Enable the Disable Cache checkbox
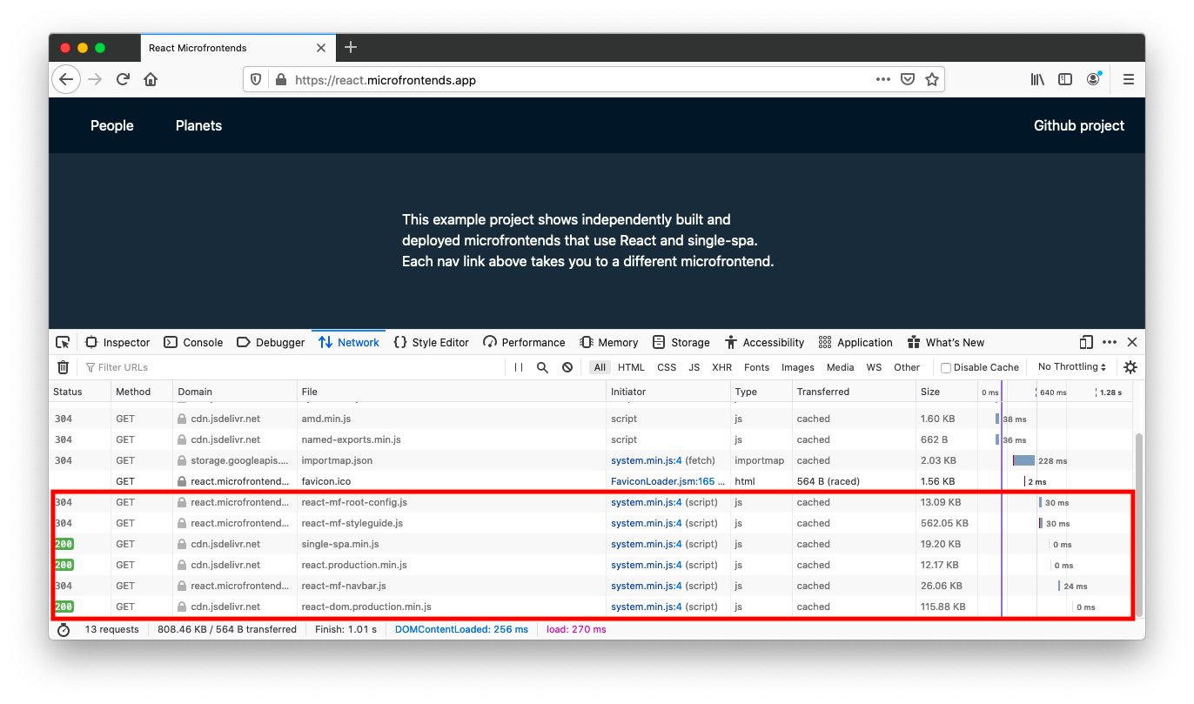1194x704 pixels. (x=945, y=366)
